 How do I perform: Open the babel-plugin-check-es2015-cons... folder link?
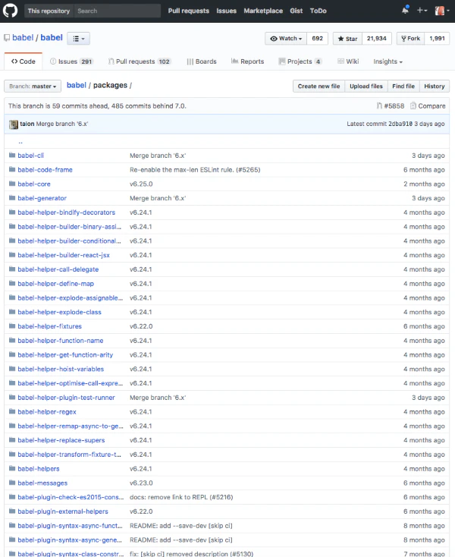[71, 497]
